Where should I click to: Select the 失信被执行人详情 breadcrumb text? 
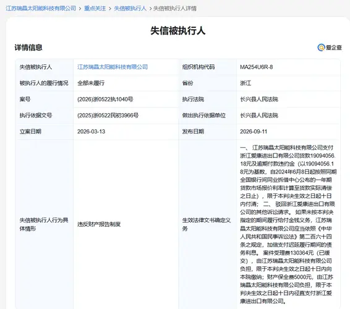[175, 9]
